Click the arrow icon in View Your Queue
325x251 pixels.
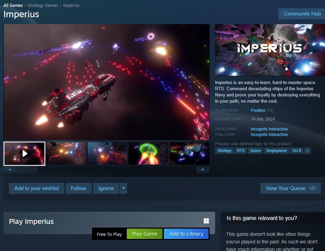(313, 188)
